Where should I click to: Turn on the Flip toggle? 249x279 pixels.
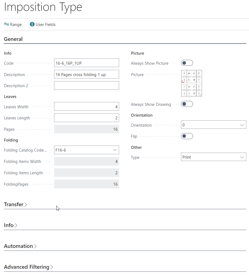pos(187,136)
